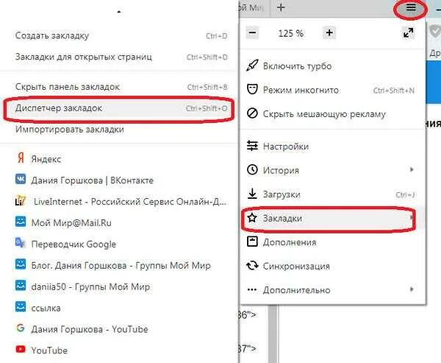Click the ad-block circle-slash icon

click(x=252, y=113)
